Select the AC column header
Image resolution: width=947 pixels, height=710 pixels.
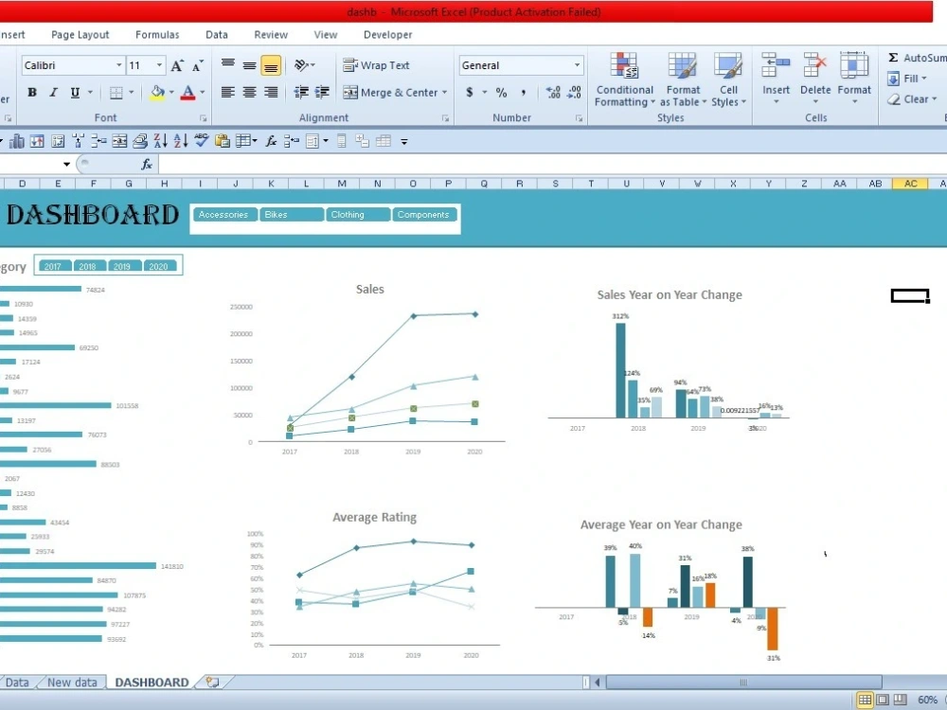[x=910, y=184]
